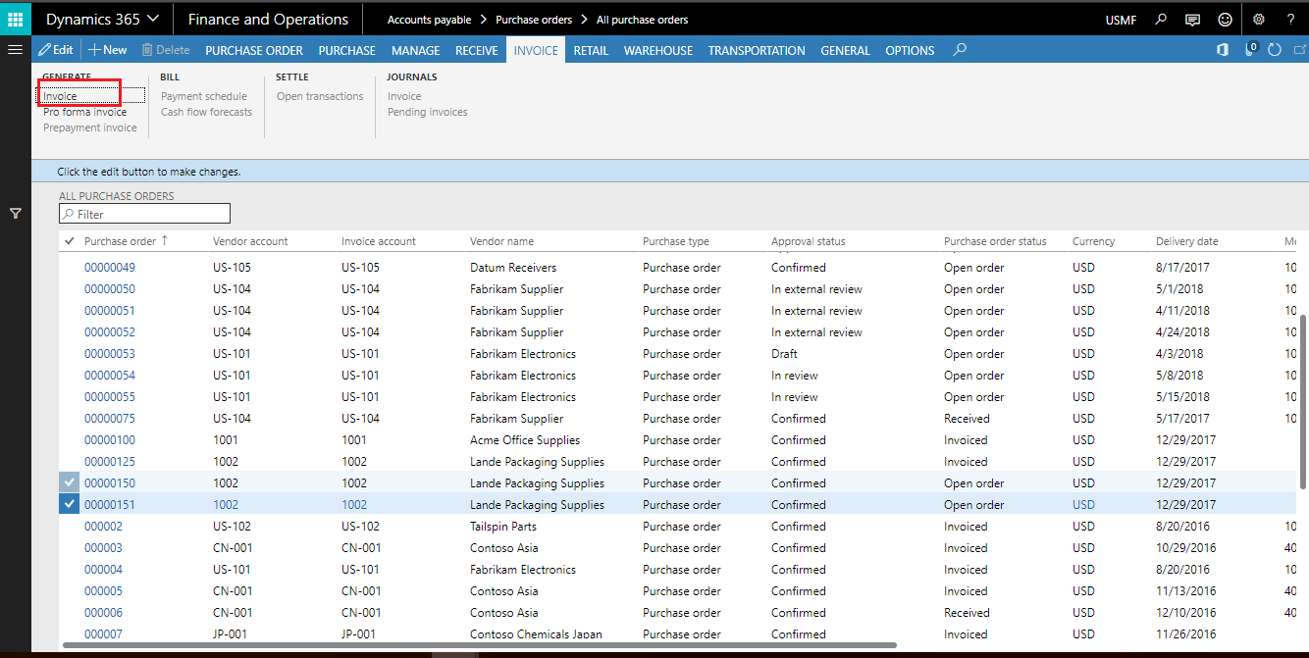1309x658 pixels.
Task: Select all rows with the header checkmark
Action: pyautogui.click(x=68, y=240)
